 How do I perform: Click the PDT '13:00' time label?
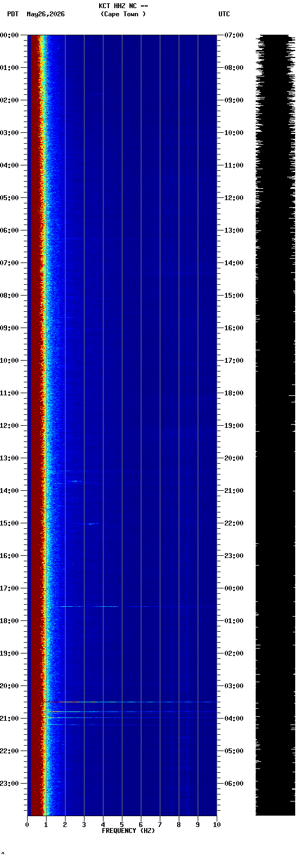point(10,458)
